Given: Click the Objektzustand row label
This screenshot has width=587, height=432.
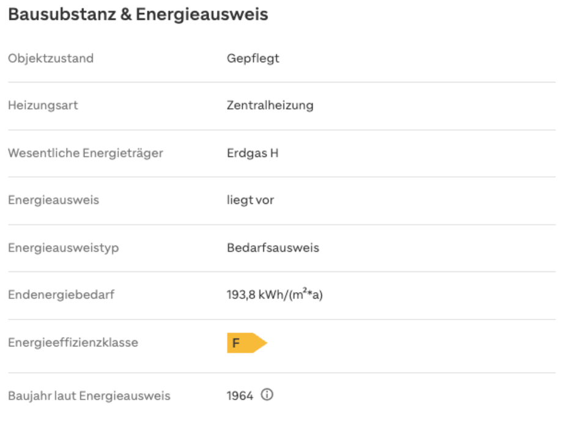Looking at the screenshot, I should pos(51,59).
